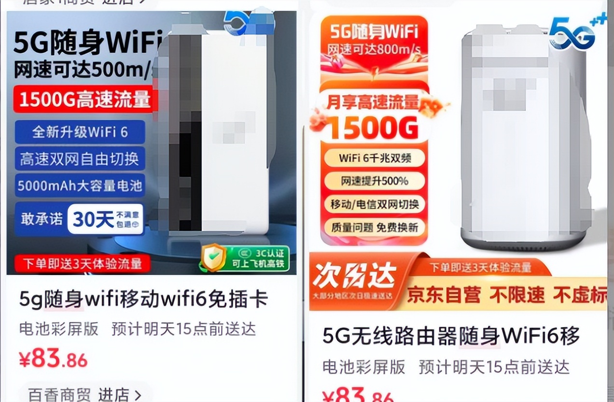The width and height of the screenshot is (614, 402).
Task: Click title 5g随身wifi移动wifi6免插卡
Action: [143, 300]
